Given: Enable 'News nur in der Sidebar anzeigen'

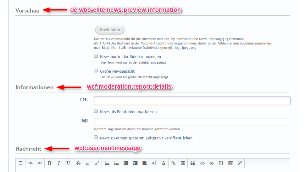Looking at the screenshot, I should (x=96, y=56).
